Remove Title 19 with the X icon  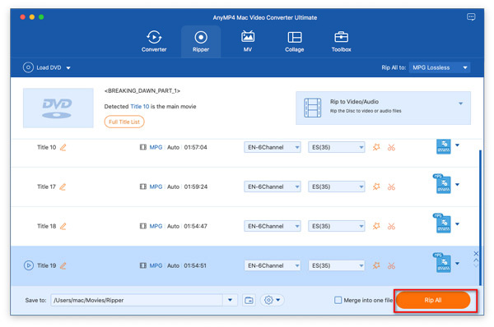pos(476,253)
